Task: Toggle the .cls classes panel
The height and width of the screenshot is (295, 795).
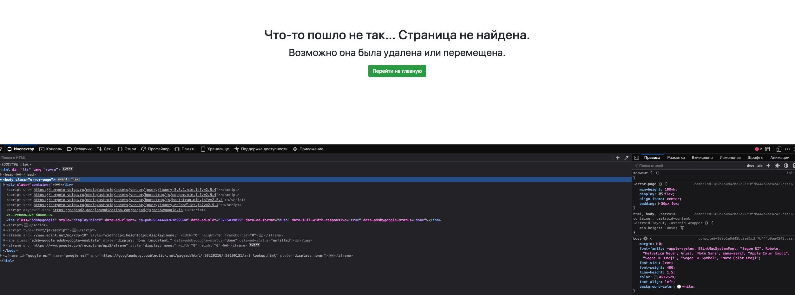Action: click(x=759, y=166)
